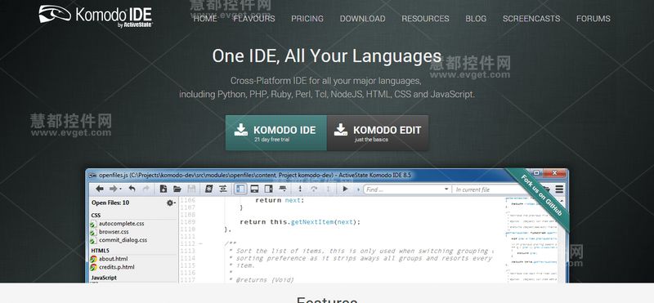Click the new file icon
The height and width of the screenshot is (303, 654).
[163, 189]
